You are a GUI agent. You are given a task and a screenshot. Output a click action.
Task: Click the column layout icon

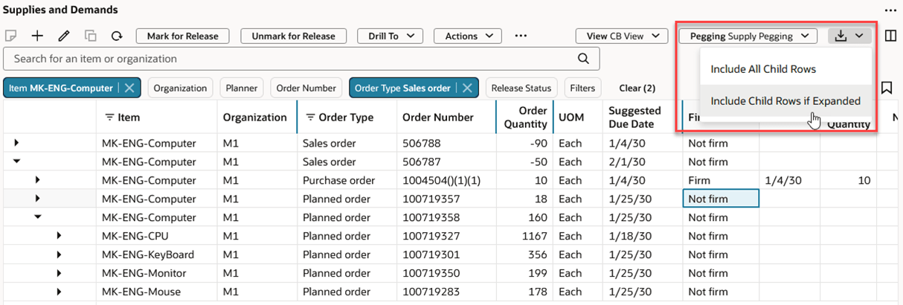890,36
